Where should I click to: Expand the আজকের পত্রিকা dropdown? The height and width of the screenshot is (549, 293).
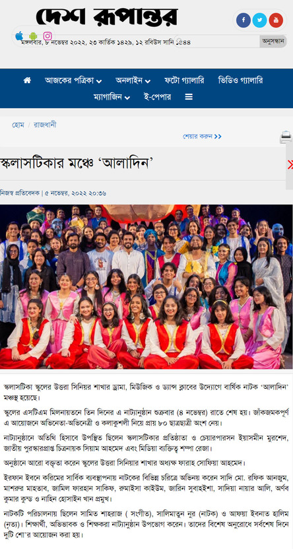click(73, 81)
